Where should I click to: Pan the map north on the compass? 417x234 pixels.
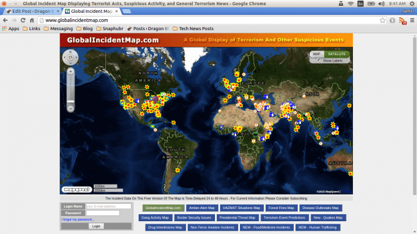coord(71,51)
